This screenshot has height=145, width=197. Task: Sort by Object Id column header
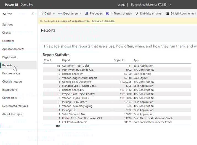119,60
